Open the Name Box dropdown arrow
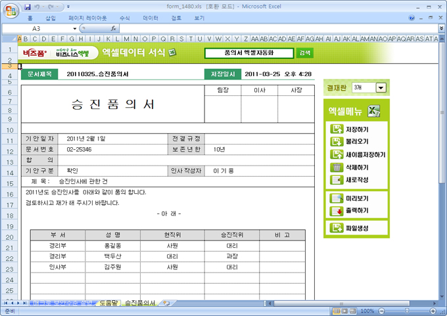The image size is (447, 316). (x=75, y=28)
